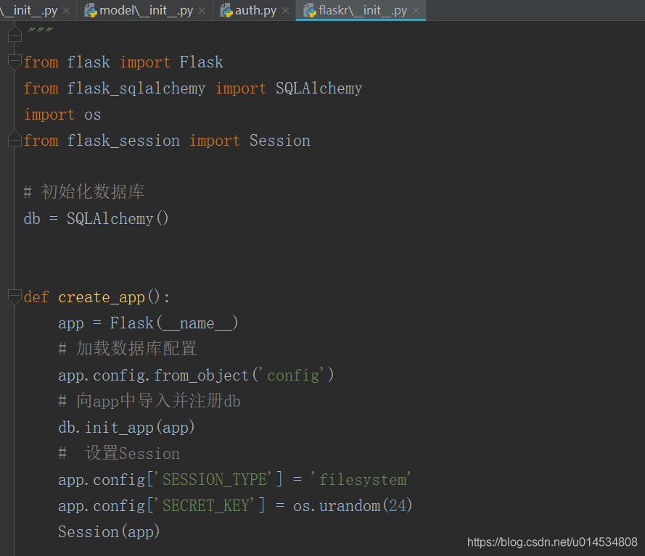Click on 'import os' line
The image size is (645, 556).
coord(62,115)
